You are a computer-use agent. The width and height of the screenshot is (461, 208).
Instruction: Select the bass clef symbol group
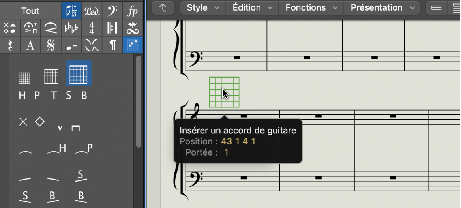point(112,11)
